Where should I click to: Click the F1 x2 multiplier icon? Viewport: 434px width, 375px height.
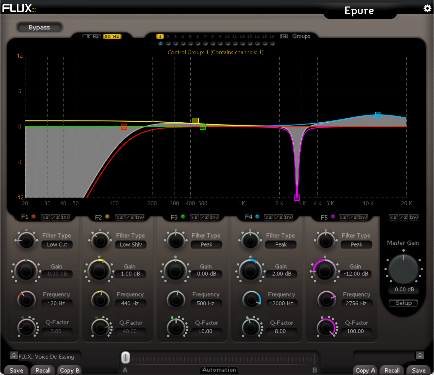[45, 217]
